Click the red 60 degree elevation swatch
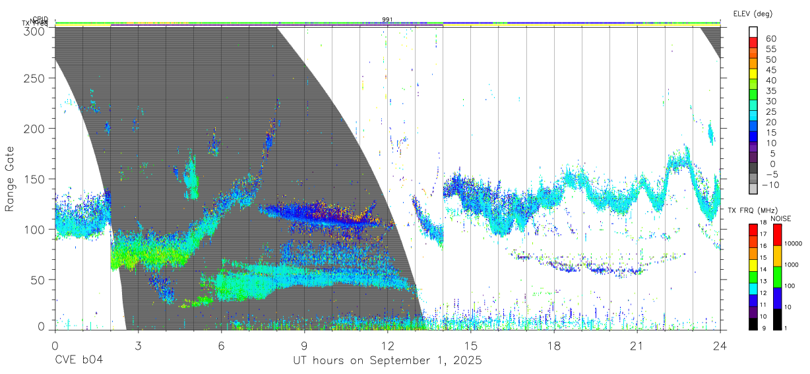 coord(754,42)
